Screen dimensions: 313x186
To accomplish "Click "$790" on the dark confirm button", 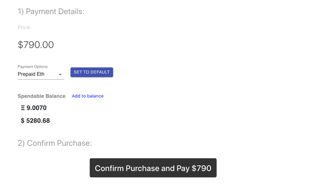I will click(201, 168).
